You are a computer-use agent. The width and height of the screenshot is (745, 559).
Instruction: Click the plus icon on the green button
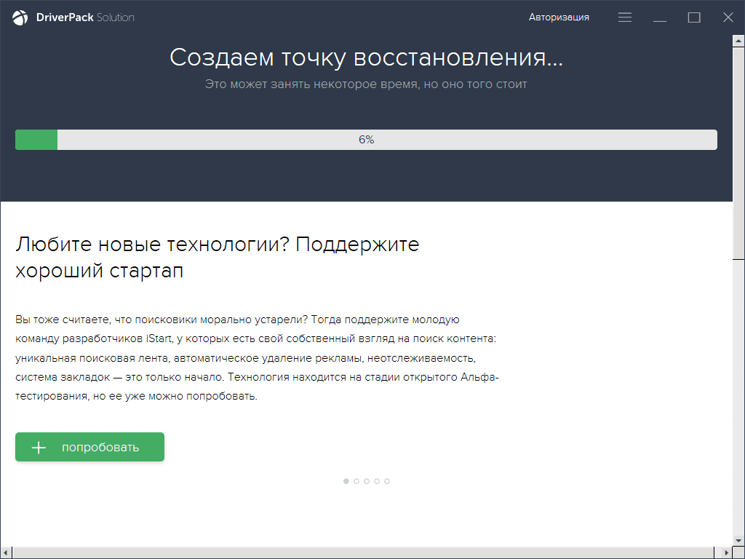point(39,447)
